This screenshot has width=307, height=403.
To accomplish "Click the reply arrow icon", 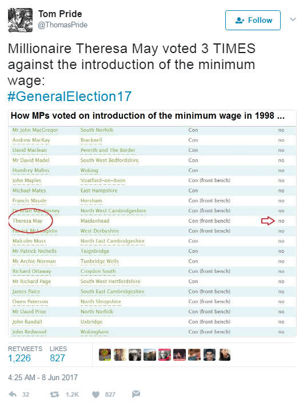I will click(13, 394).
